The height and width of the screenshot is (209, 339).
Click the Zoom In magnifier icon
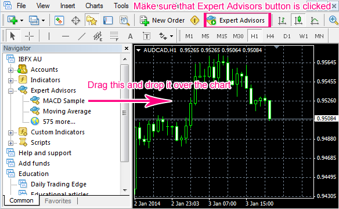(x=333, y=20)
